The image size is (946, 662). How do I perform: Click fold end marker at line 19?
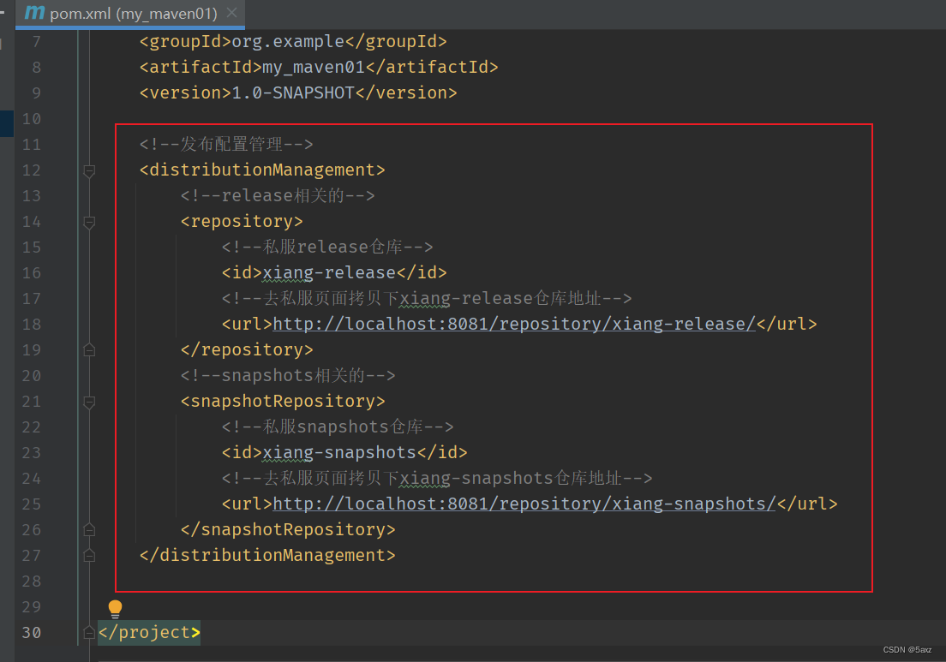coord(89,349)
